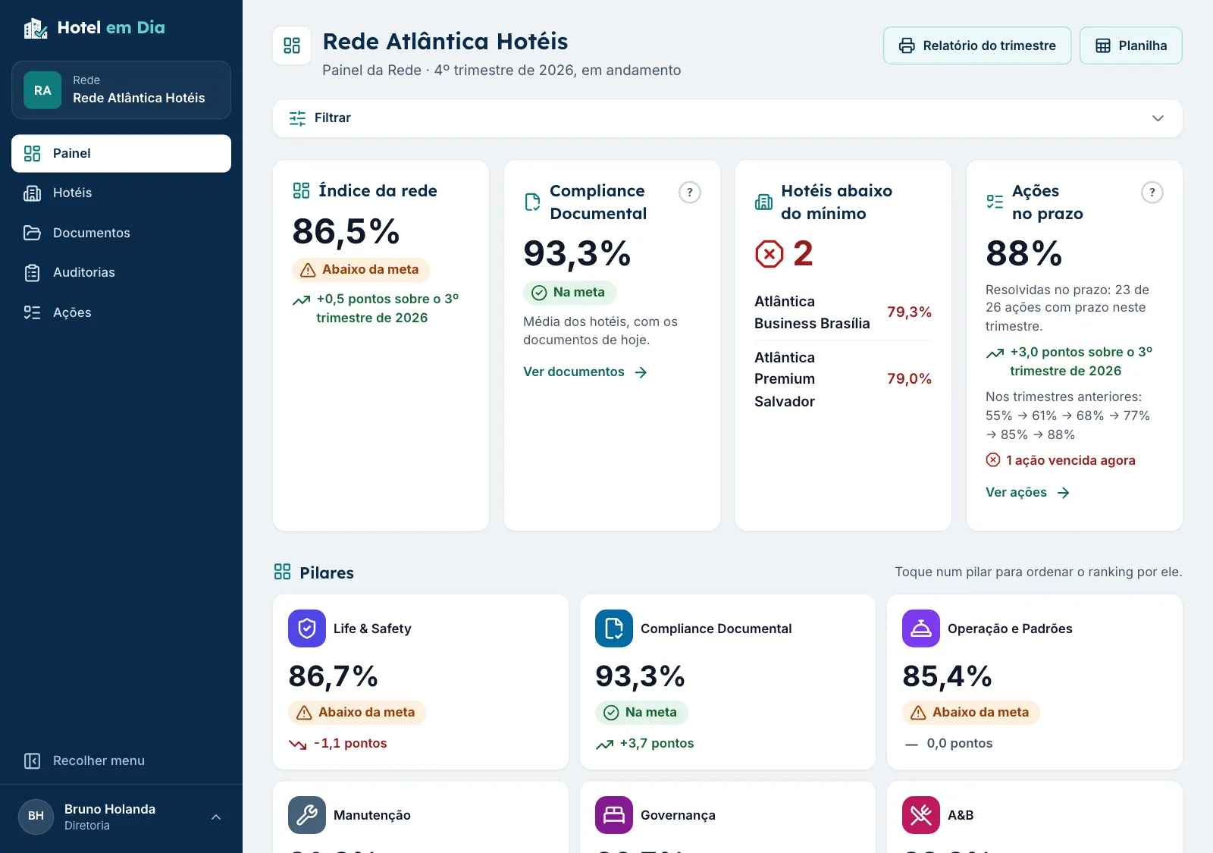Click the Na meta badge under KPI 93,3%
This screenshot has height=853, width=1213.
pos(569,293)
